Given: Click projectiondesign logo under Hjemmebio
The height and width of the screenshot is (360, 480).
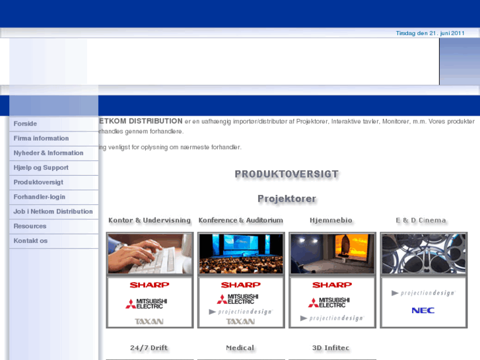Looking at the screenshot, I should point(332,318).
